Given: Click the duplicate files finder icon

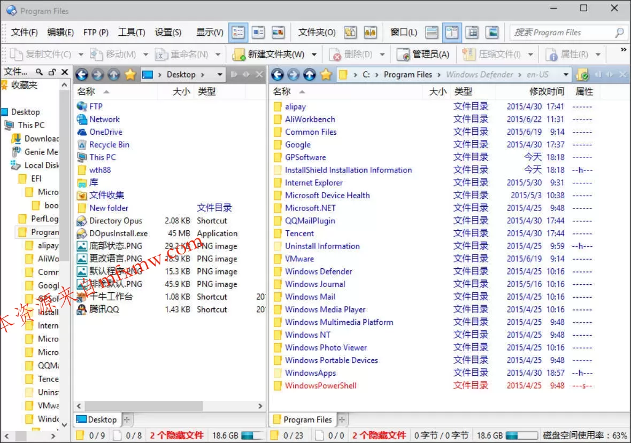Looking at the screenshot, I should 370,32.
